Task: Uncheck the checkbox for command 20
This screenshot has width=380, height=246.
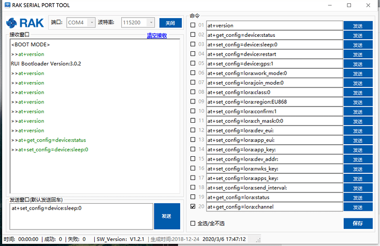Action: pos(192,207)
